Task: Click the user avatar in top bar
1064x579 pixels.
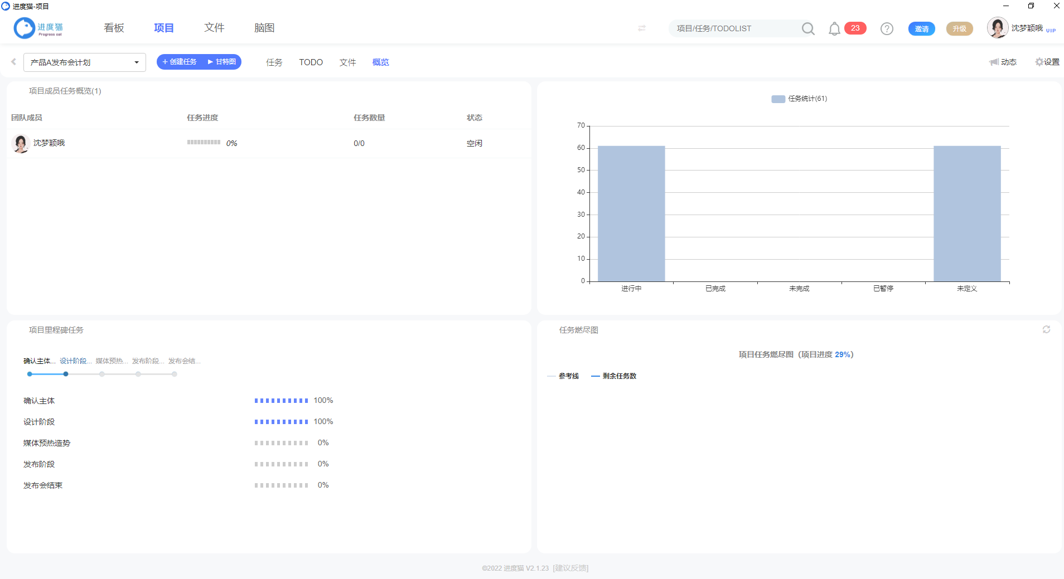Action: coord(998,27)
